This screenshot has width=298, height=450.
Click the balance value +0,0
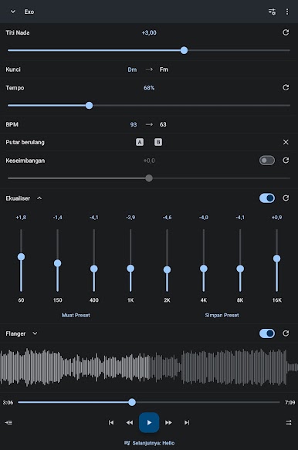point(149,161)
